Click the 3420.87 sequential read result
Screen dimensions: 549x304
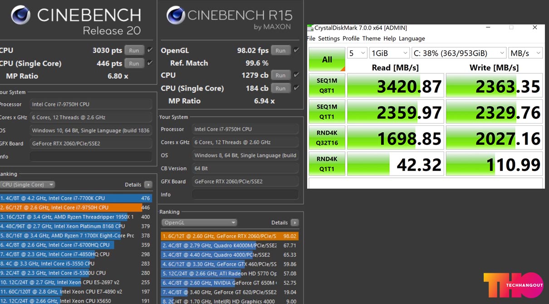click(x=395, y=85)
